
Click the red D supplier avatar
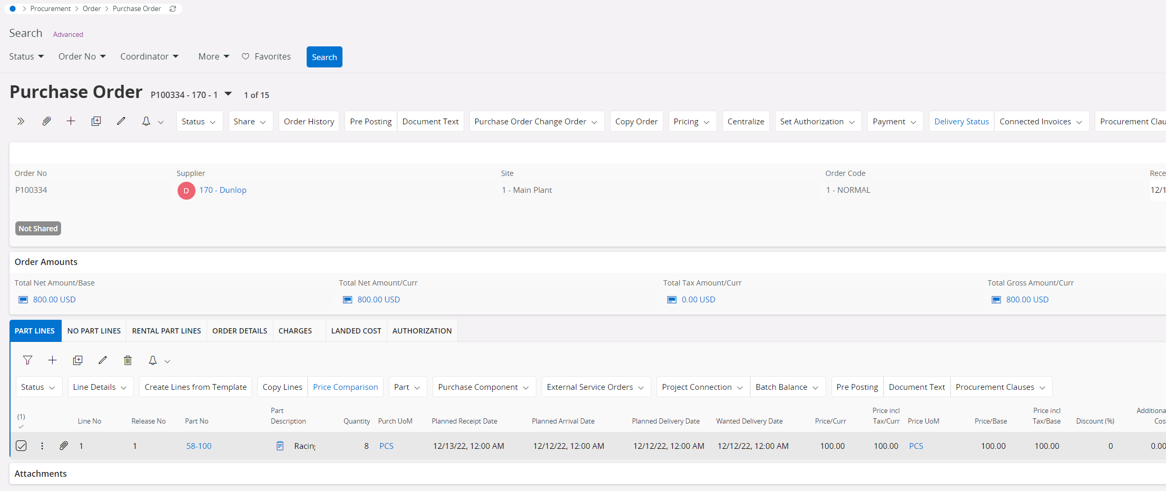[x=186, y=191]
